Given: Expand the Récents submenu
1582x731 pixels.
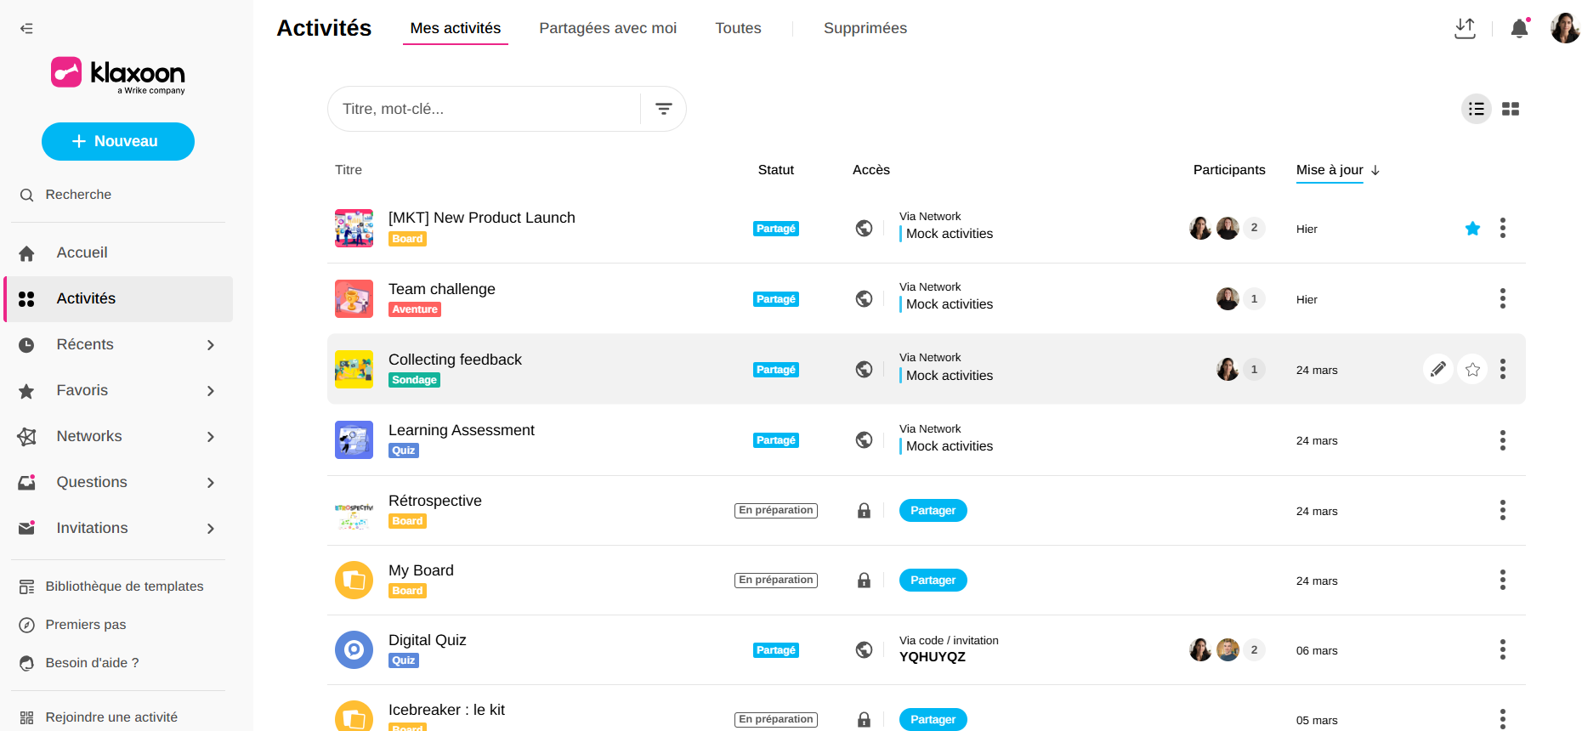Looking at the screenshot, I should (x=210, y=345).
